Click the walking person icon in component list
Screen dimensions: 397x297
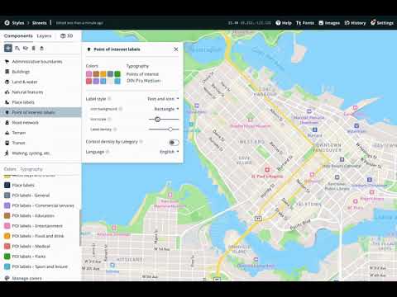7,153
